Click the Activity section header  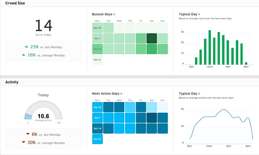pyautogui.click(x=12, y=82)
